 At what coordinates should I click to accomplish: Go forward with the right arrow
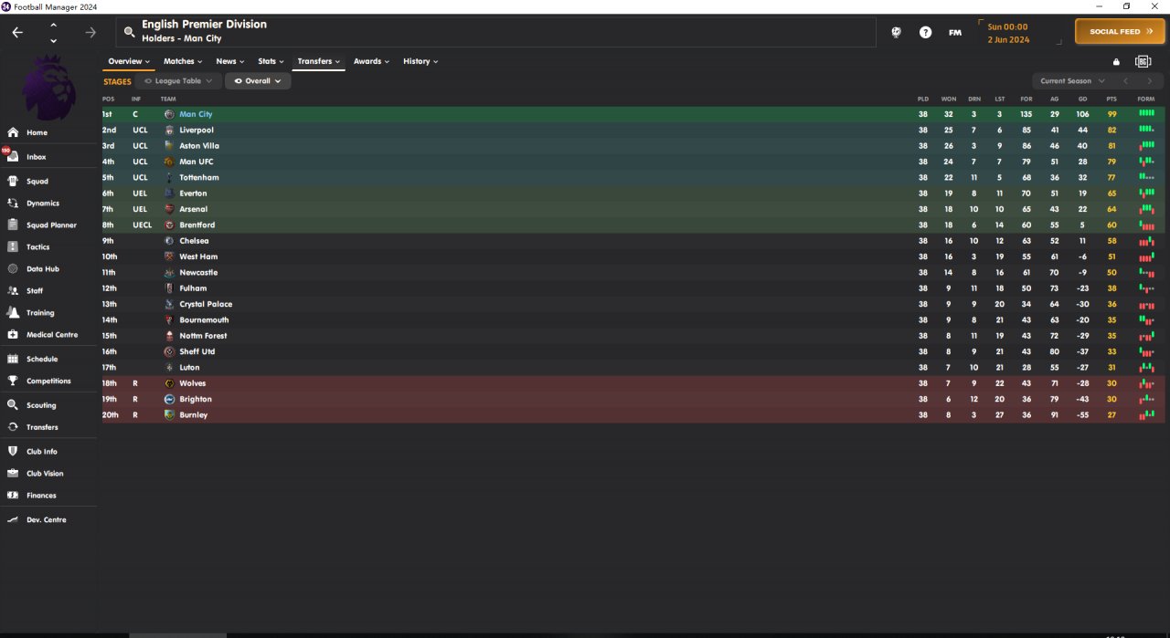coord(90,32)
